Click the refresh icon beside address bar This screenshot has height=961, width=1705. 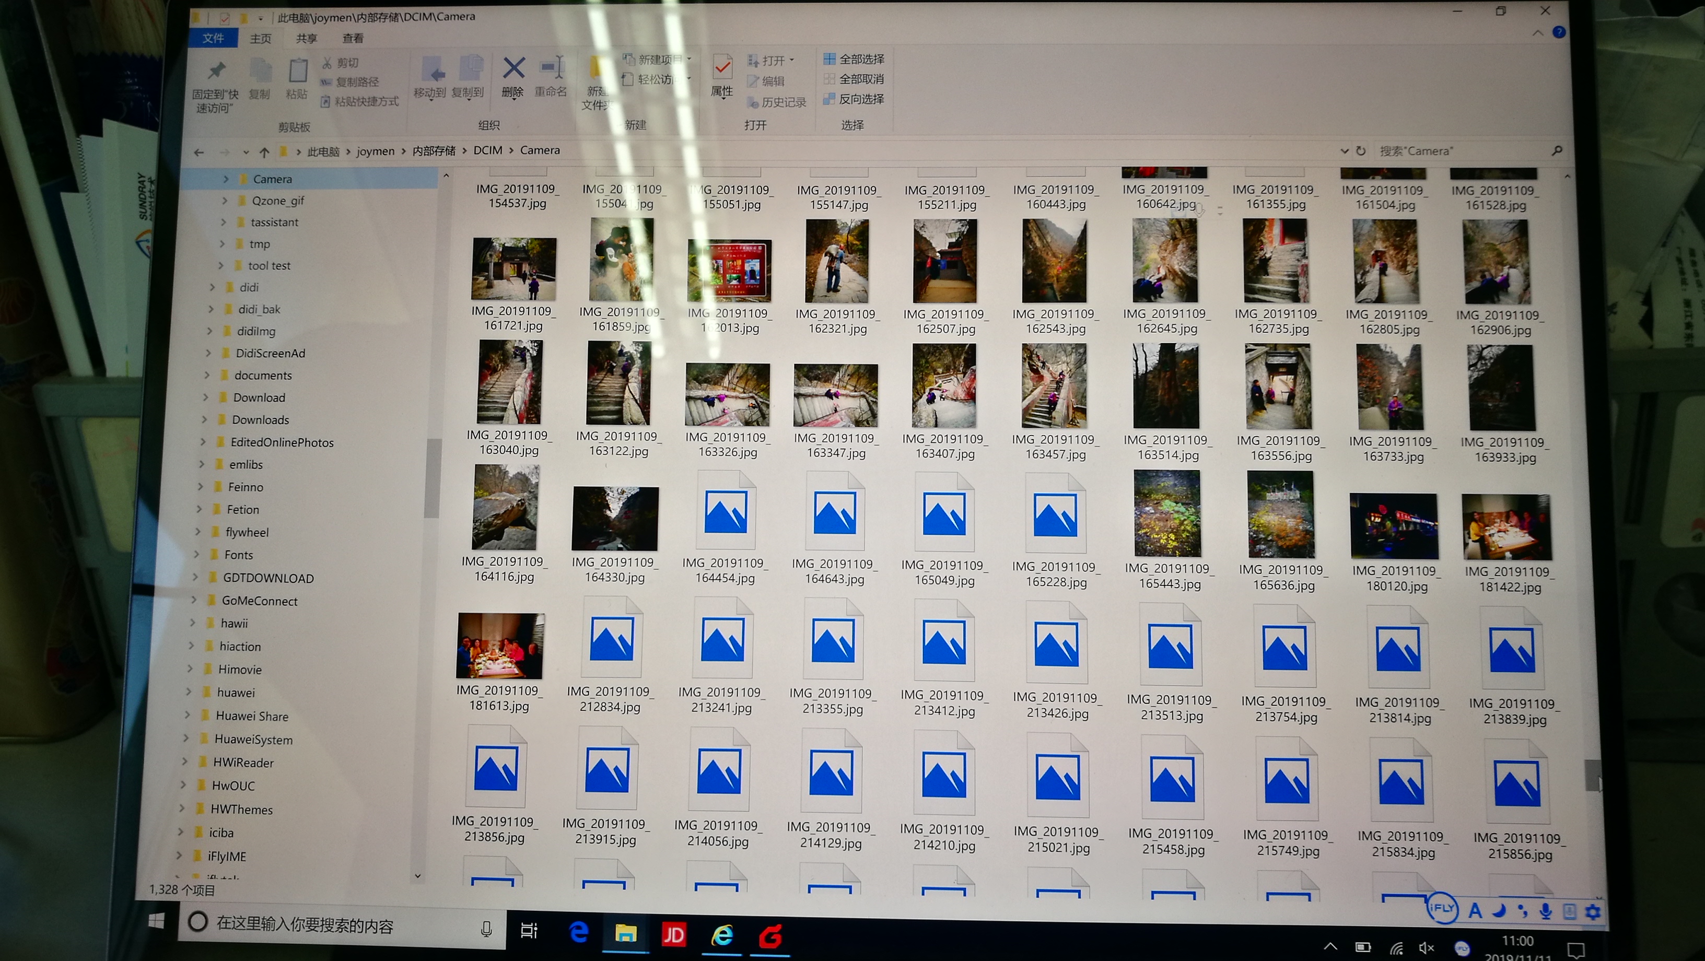[x=1361, y=151]
